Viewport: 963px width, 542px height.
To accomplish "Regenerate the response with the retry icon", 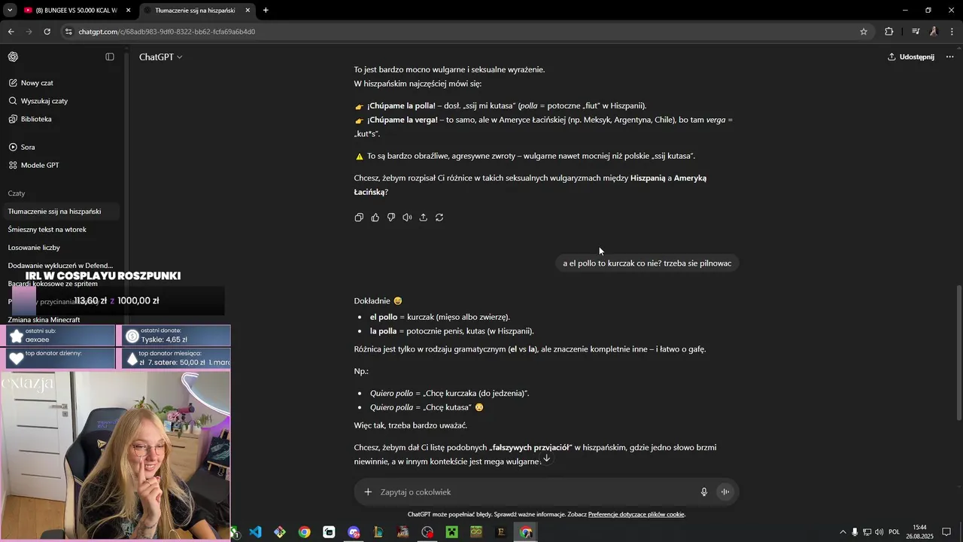I will [x=439, y=218].
